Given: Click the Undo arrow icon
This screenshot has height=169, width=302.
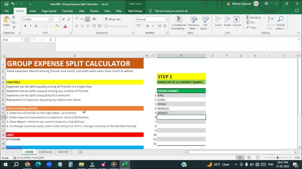Looking at the screenshot, I should [13, 4].
